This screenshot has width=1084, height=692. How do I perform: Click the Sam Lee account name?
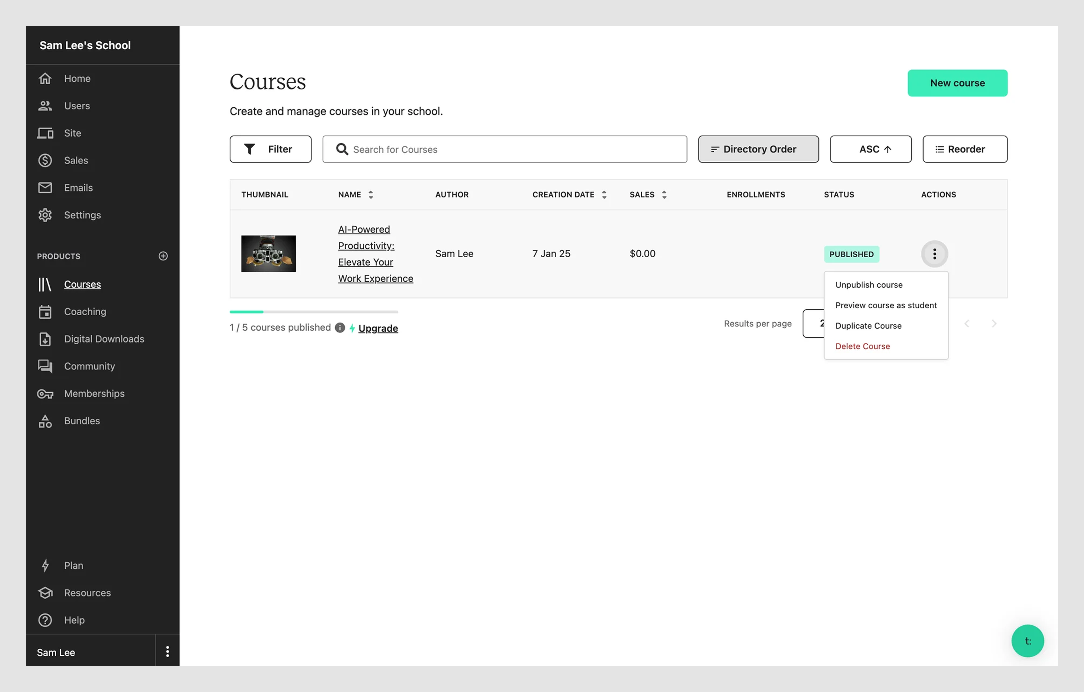[56, 652]
